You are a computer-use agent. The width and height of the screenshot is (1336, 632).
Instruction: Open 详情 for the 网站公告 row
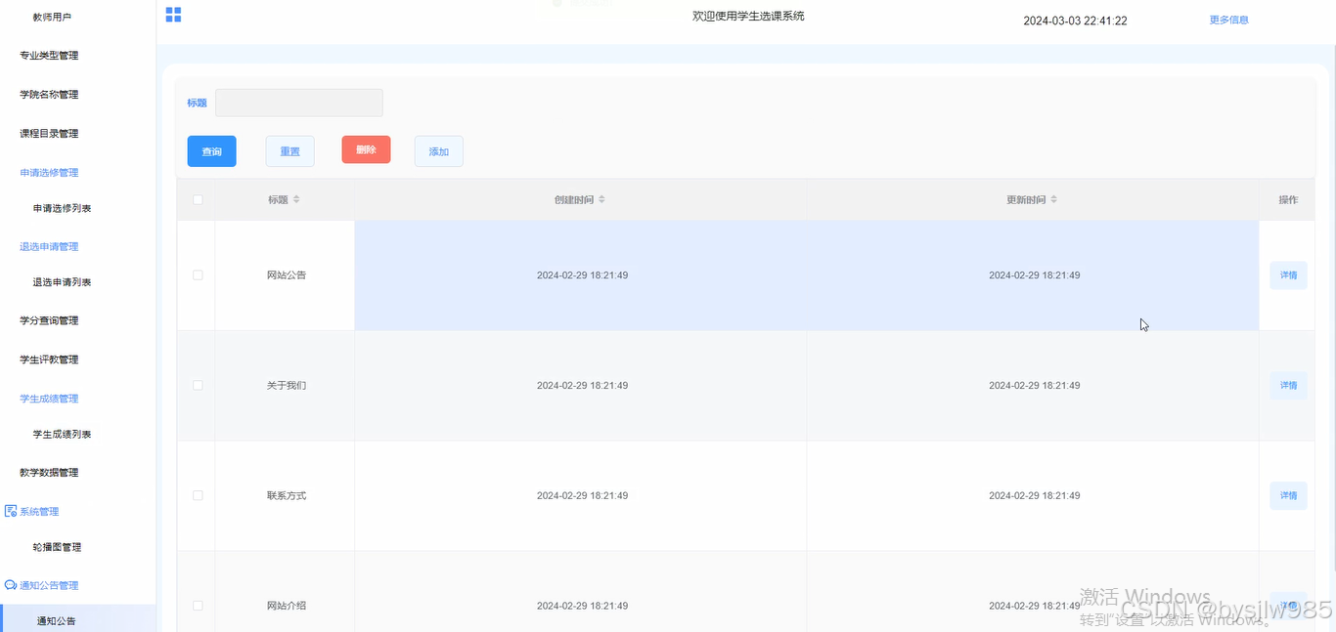point(1288,275)
